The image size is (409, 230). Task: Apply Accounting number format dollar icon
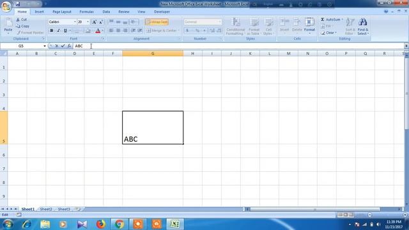click(x=187, y=31)
